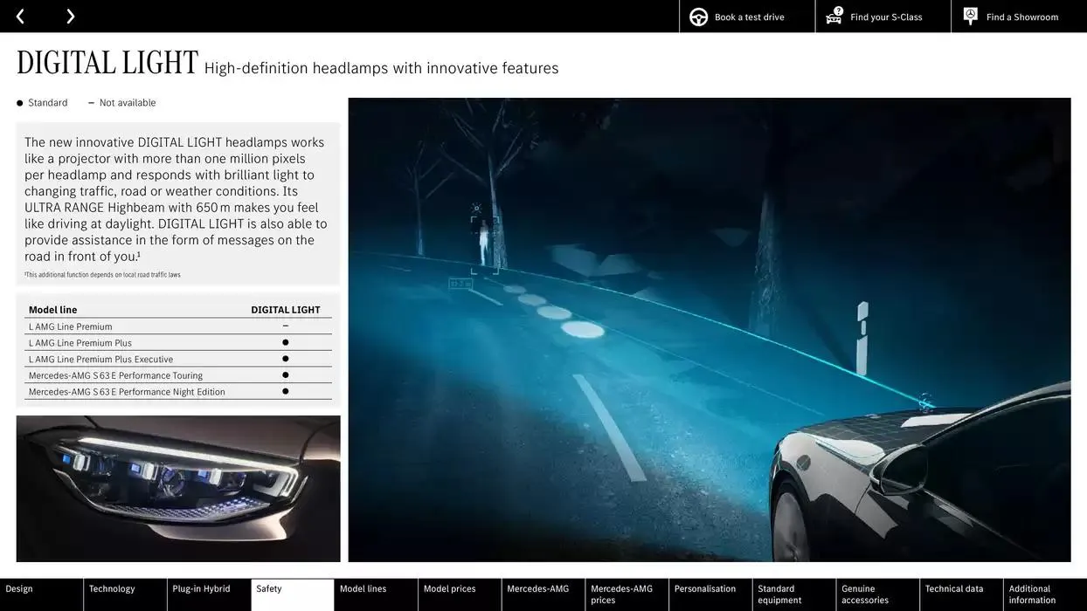Click the Standard legend label

coord(48,103)
